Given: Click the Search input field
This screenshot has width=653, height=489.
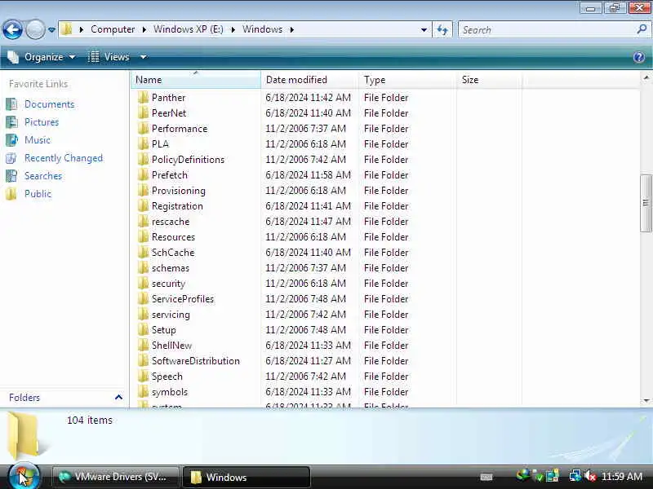Looking at the screenshot, I should click(x=546, y=30).
